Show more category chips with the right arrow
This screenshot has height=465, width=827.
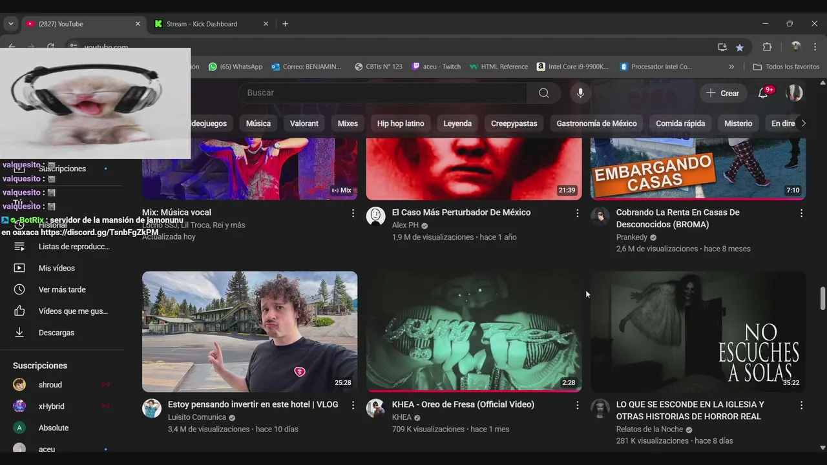coord(803,123)
